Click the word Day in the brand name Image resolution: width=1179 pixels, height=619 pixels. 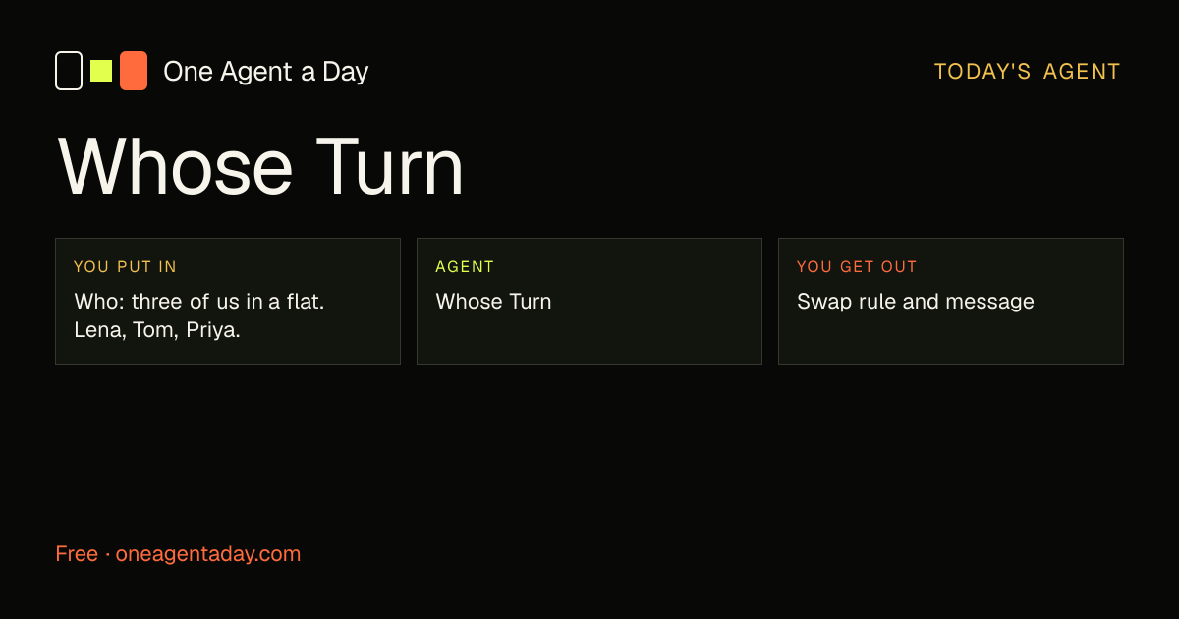click(345, 73)
